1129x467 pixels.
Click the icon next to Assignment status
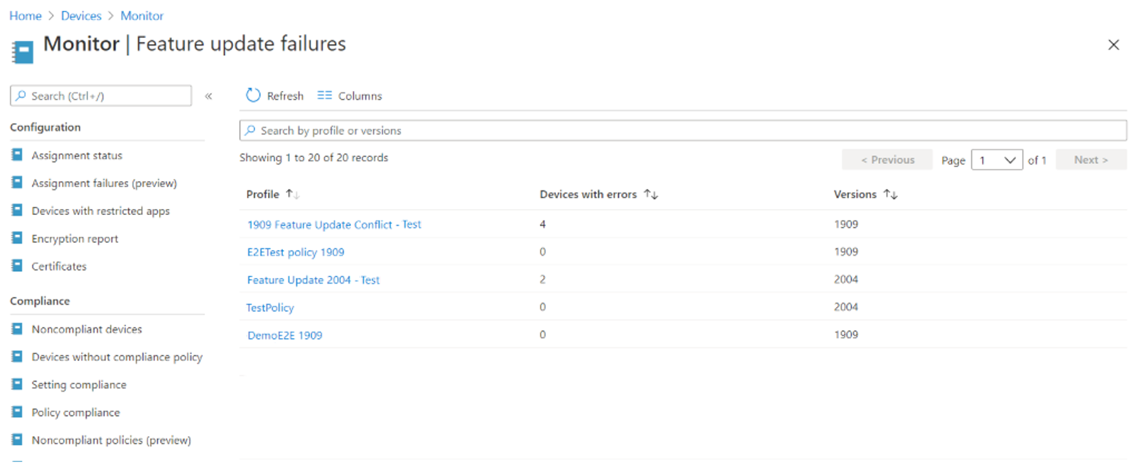click(x=17, y=155)
